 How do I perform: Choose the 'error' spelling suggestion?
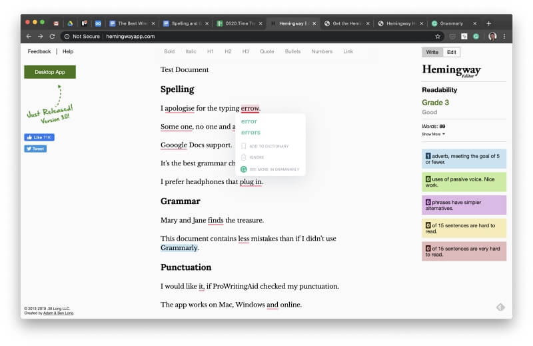pos(249,121)
